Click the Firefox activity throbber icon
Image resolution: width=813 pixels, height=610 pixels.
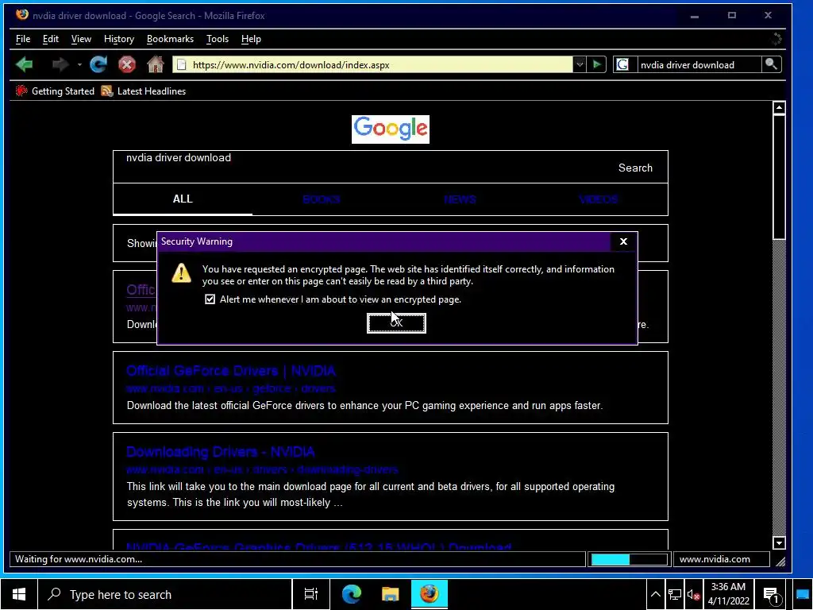pyautogui.click(x=776, y=38)
